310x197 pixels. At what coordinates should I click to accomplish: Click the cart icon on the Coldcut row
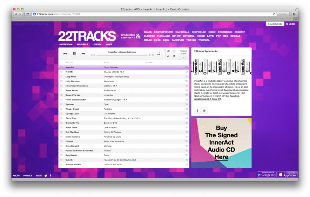tap(186, 142)
